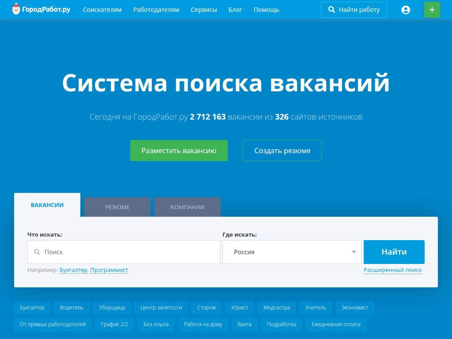
Task: Open the Соискателям menu
Action: (102, 9)
